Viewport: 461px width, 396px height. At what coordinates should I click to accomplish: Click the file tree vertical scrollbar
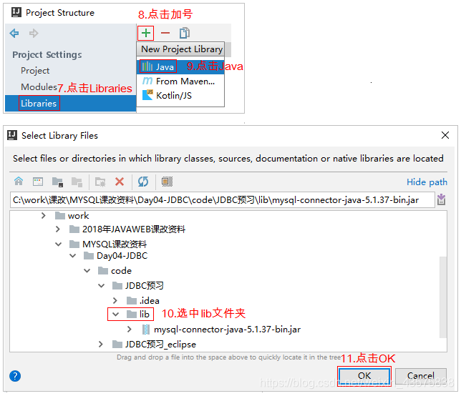point(443,297)
